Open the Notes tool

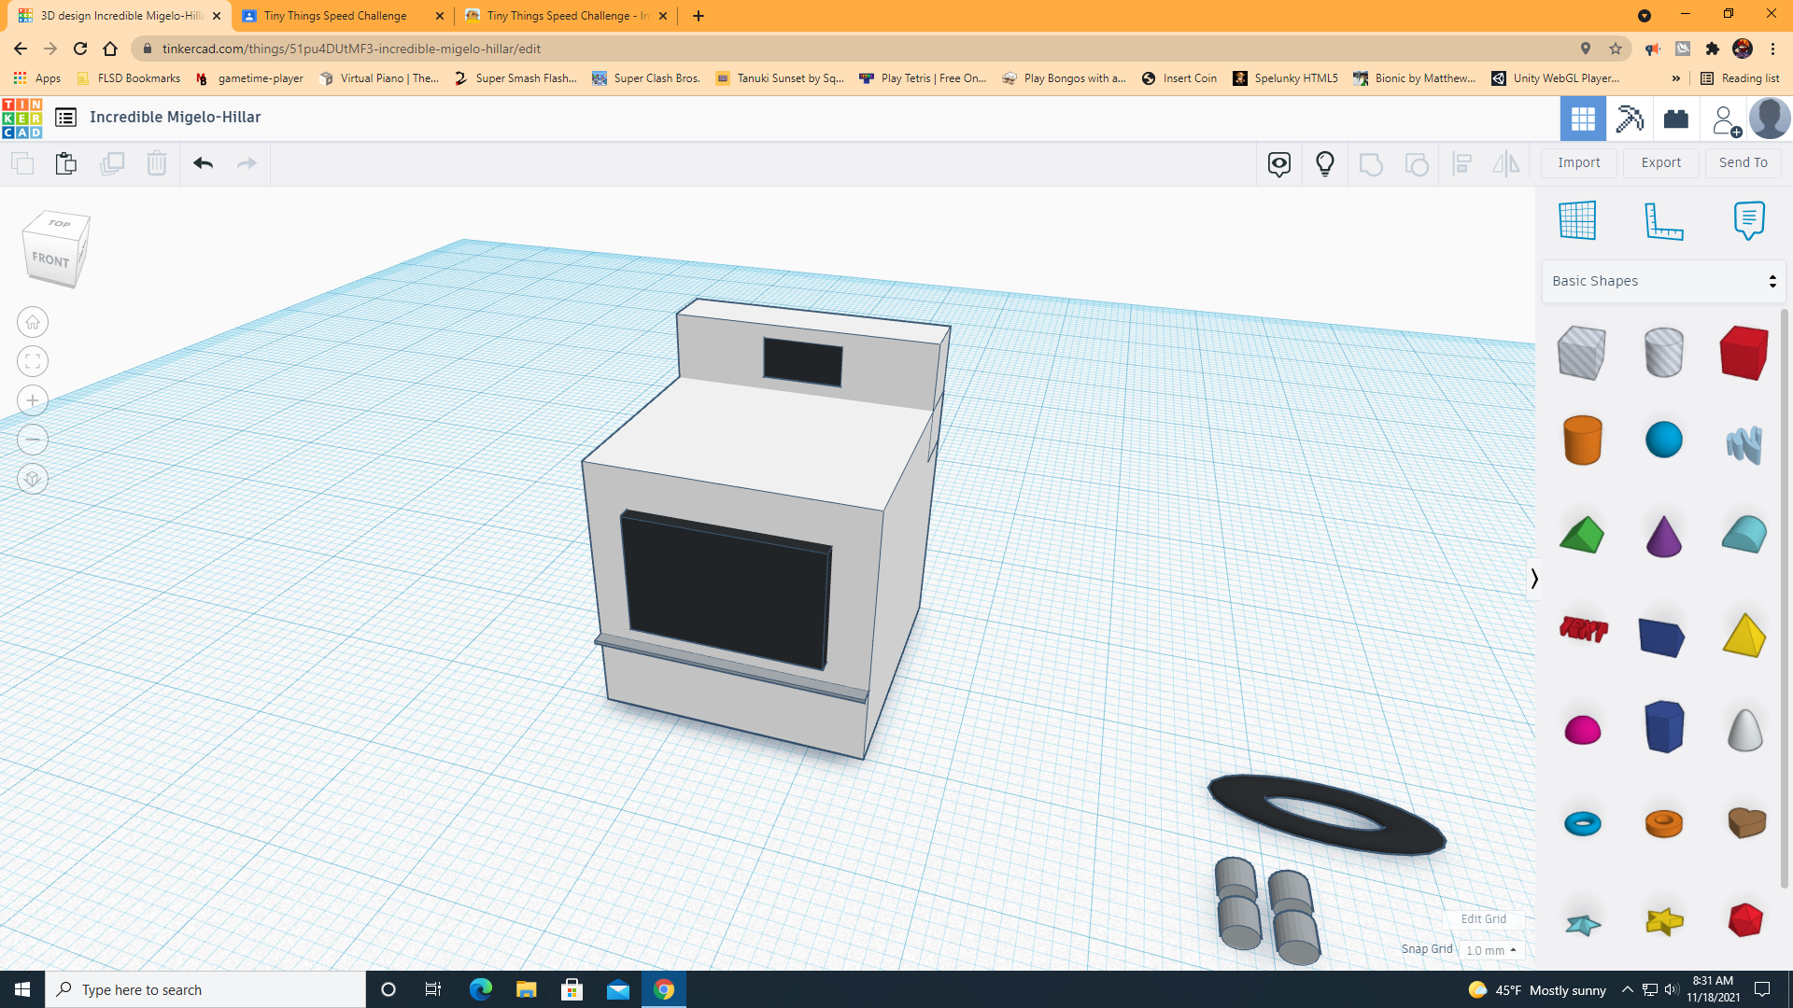coord(1749,220)
